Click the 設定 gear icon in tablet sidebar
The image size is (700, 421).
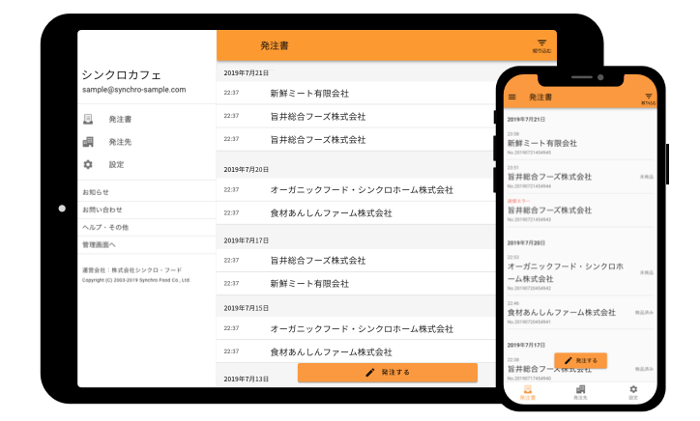point(88,165)
